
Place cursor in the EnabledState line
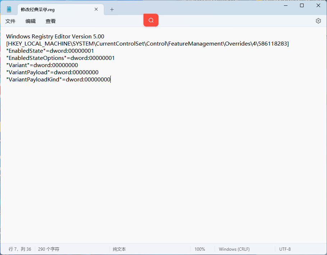tap(50, 51)
